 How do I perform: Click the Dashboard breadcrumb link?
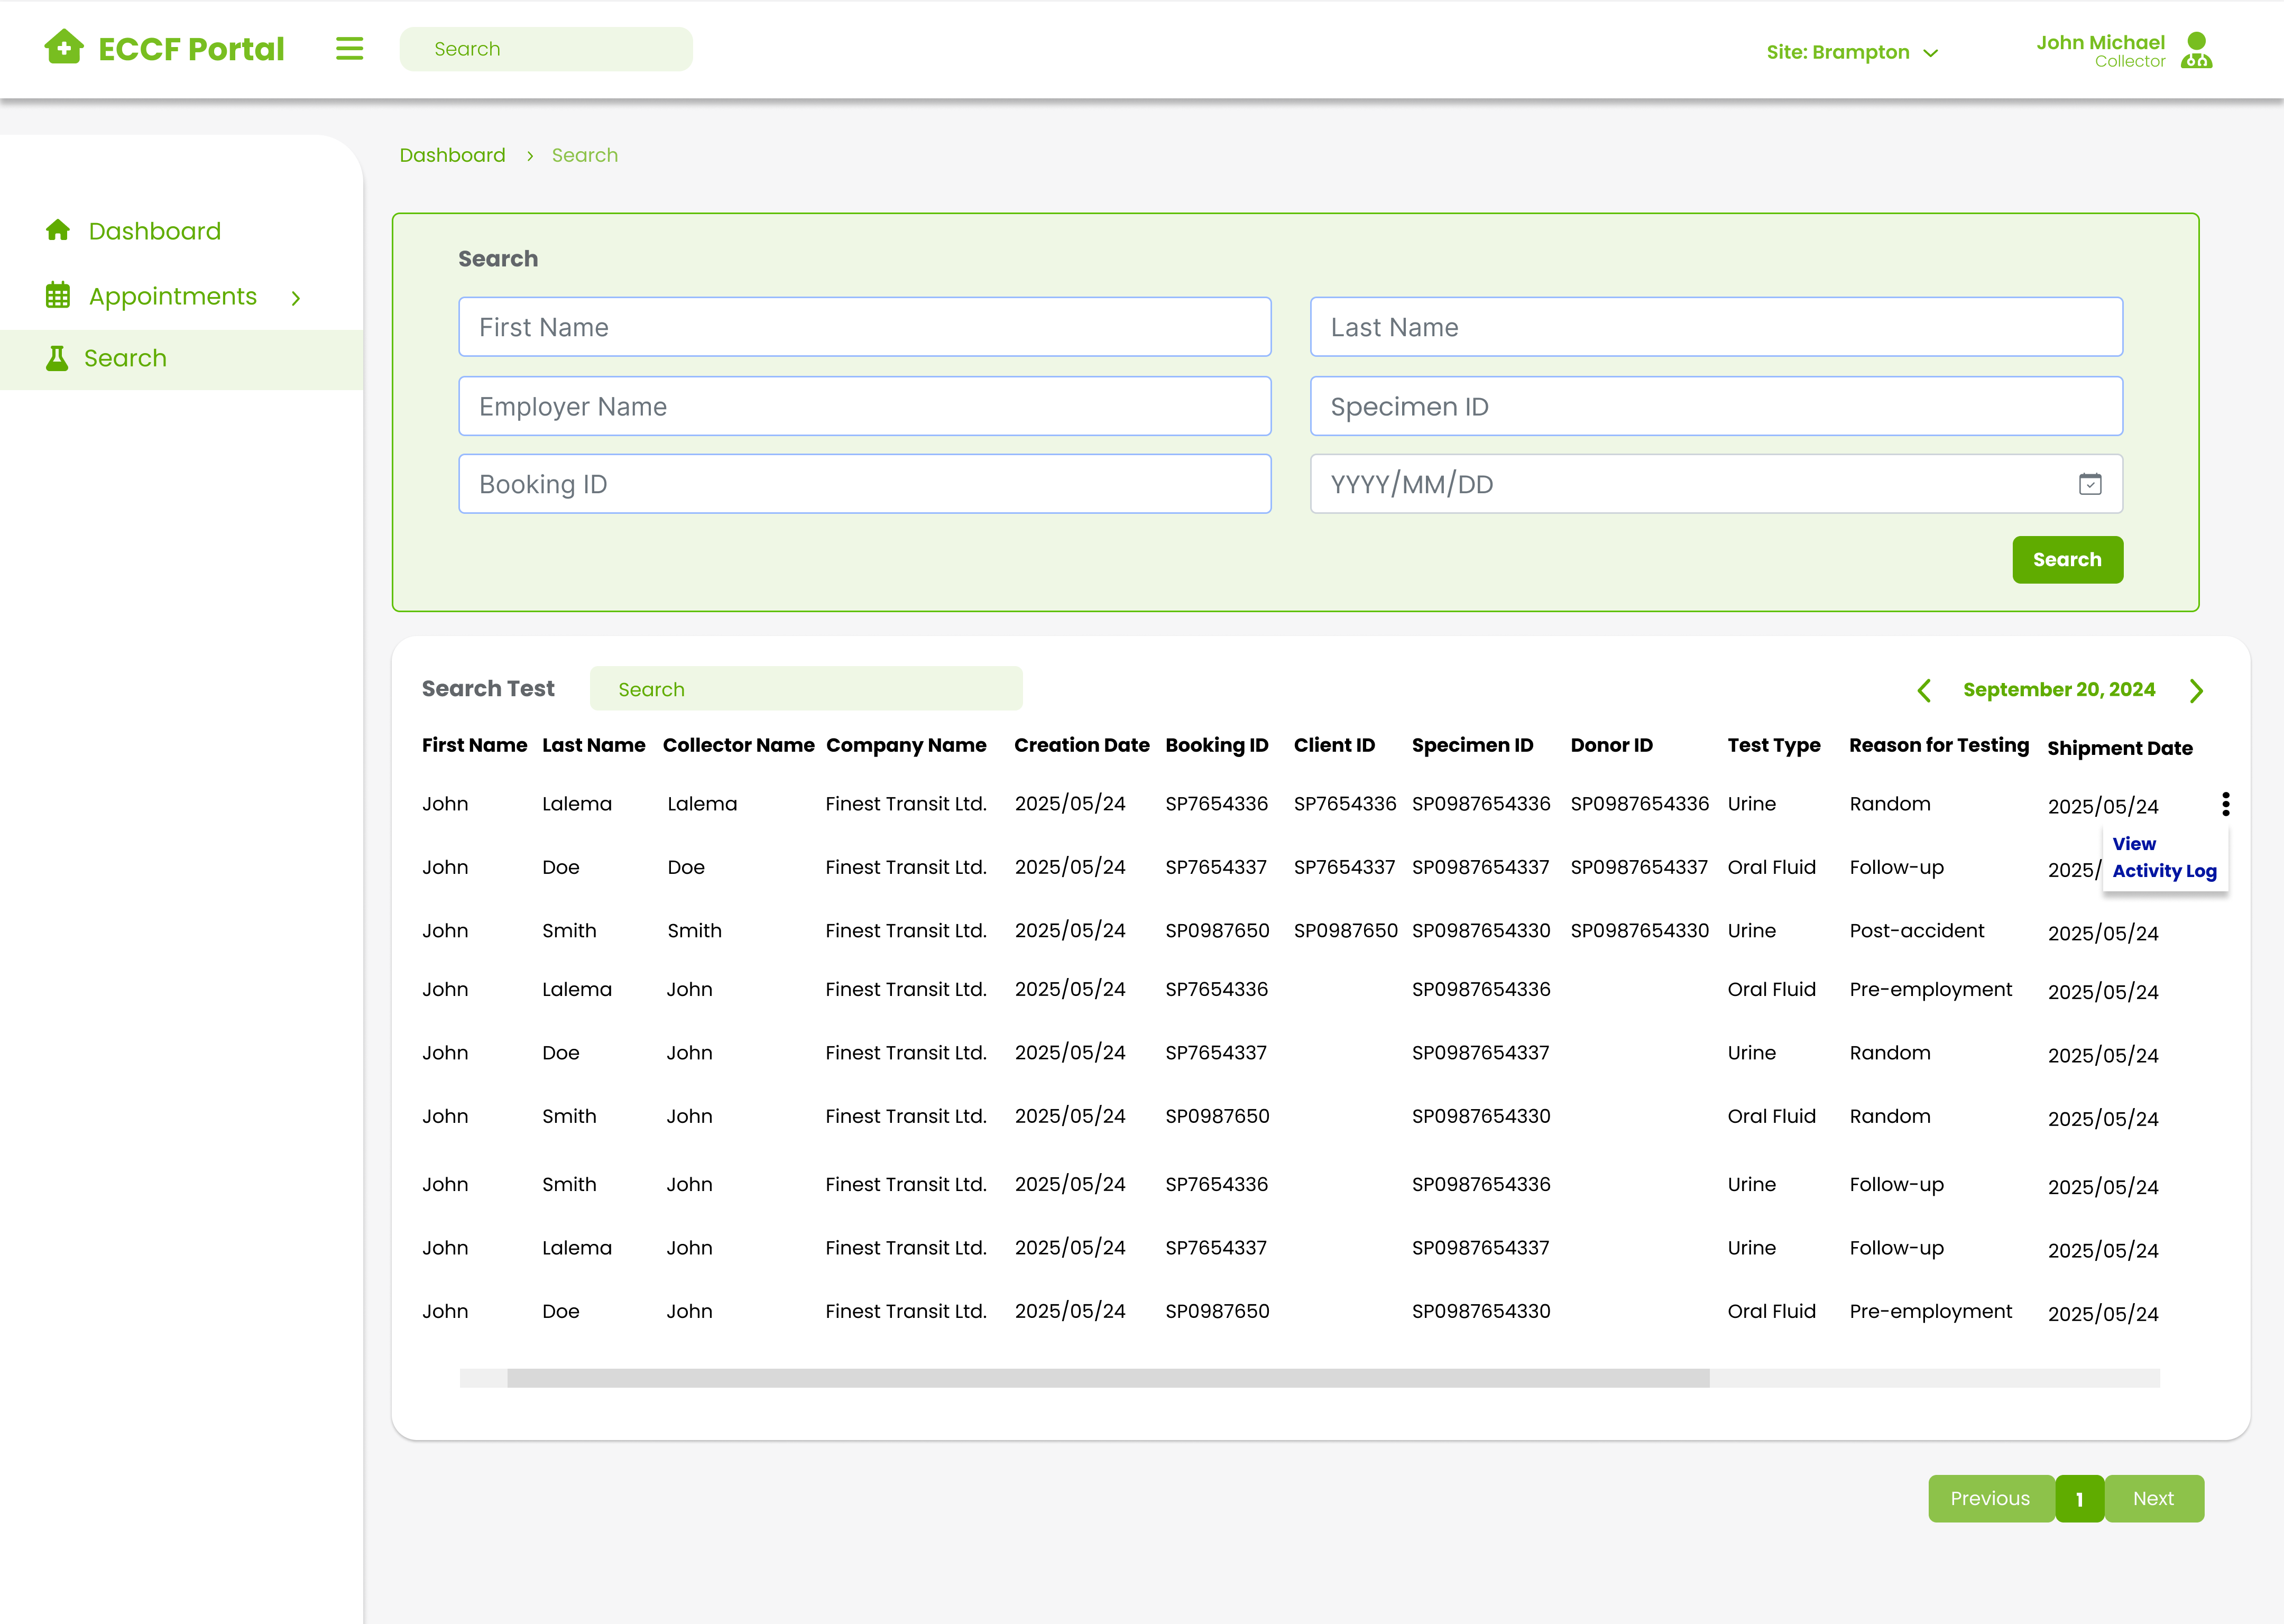[452, 155]
